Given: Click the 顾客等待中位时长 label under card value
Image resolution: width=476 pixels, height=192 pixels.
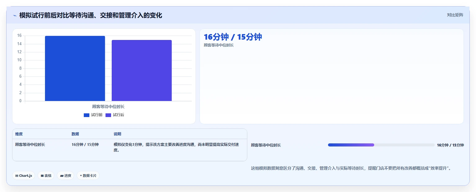Looking at the screenshot, I should [x=219, y=45].
